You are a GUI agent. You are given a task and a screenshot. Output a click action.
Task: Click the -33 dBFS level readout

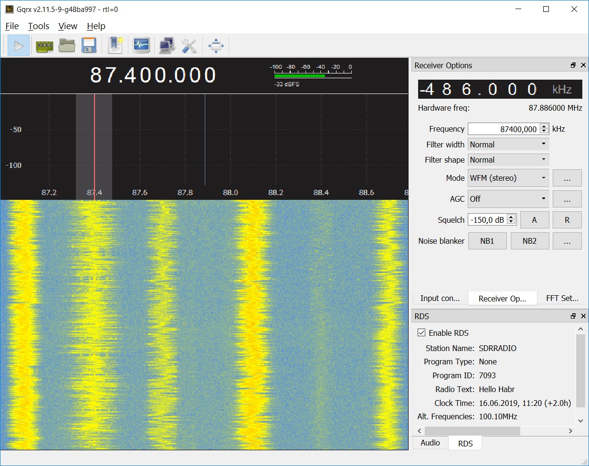coord(287,84)
